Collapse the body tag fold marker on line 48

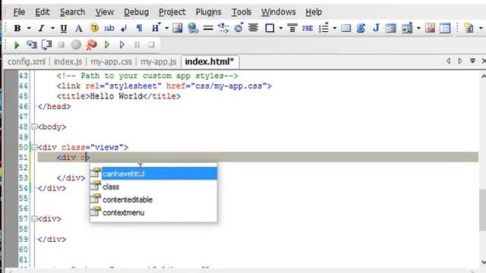[x=34, y=127]
